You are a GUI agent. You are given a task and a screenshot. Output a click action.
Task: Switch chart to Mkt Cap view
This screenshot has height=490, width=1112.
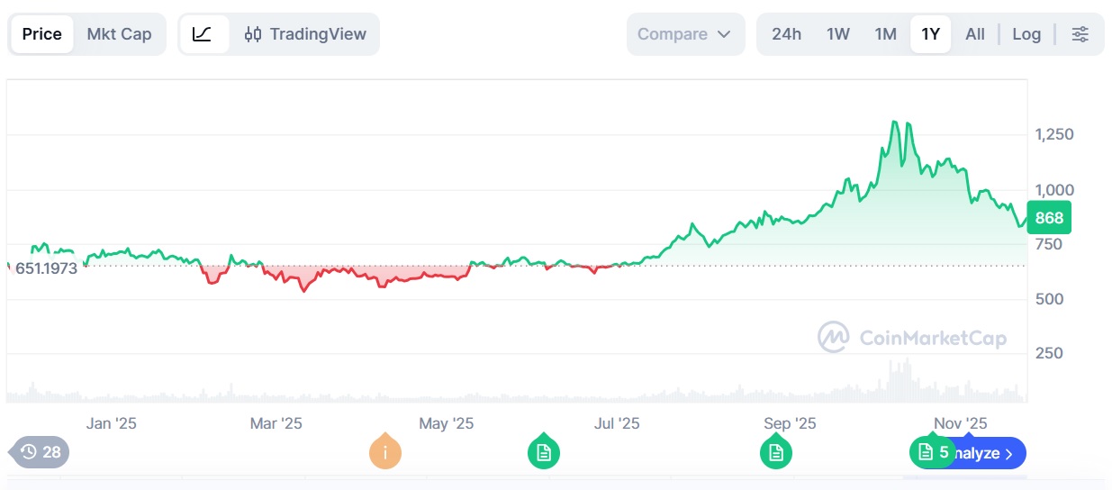[x=119, y=34]
